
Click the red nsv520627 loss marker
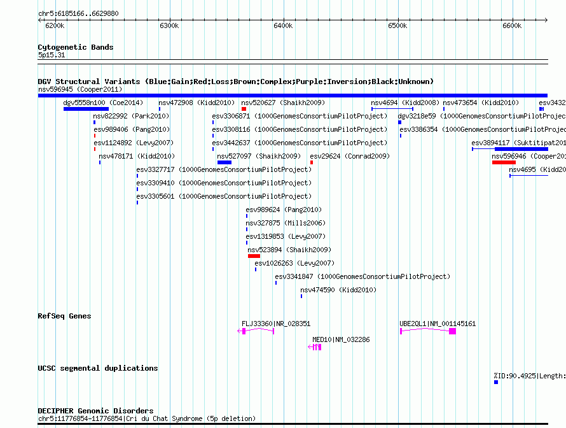[244, 109]
